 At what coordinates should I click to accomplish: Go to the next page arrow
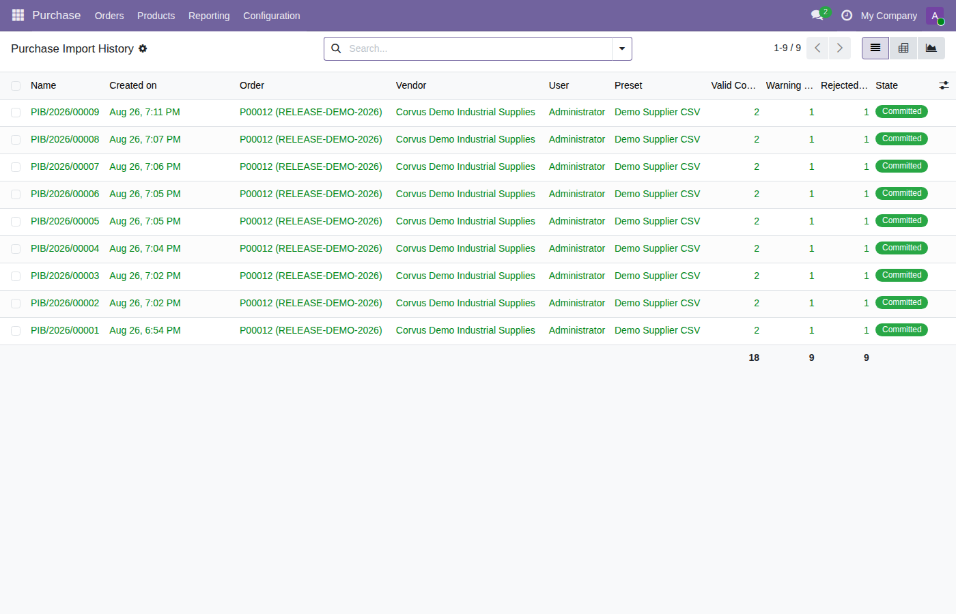pos(840,48)
